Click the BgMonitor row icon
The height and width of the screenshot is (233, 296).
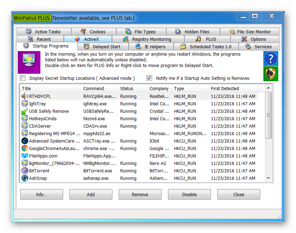point(25,163)
